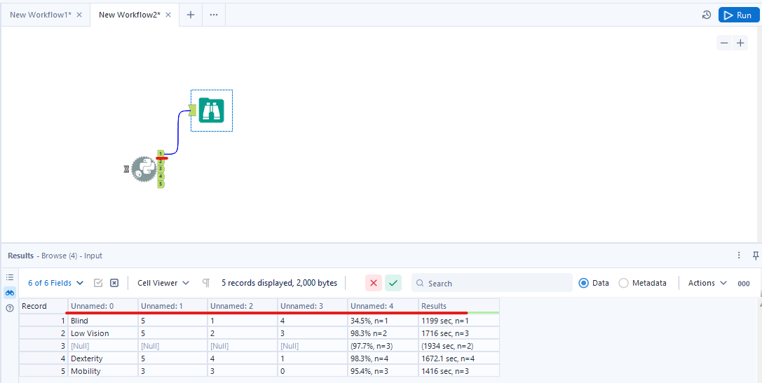Open results panel options menu
This screenshot has width=762, height=383.
click(x=739, y=256)
